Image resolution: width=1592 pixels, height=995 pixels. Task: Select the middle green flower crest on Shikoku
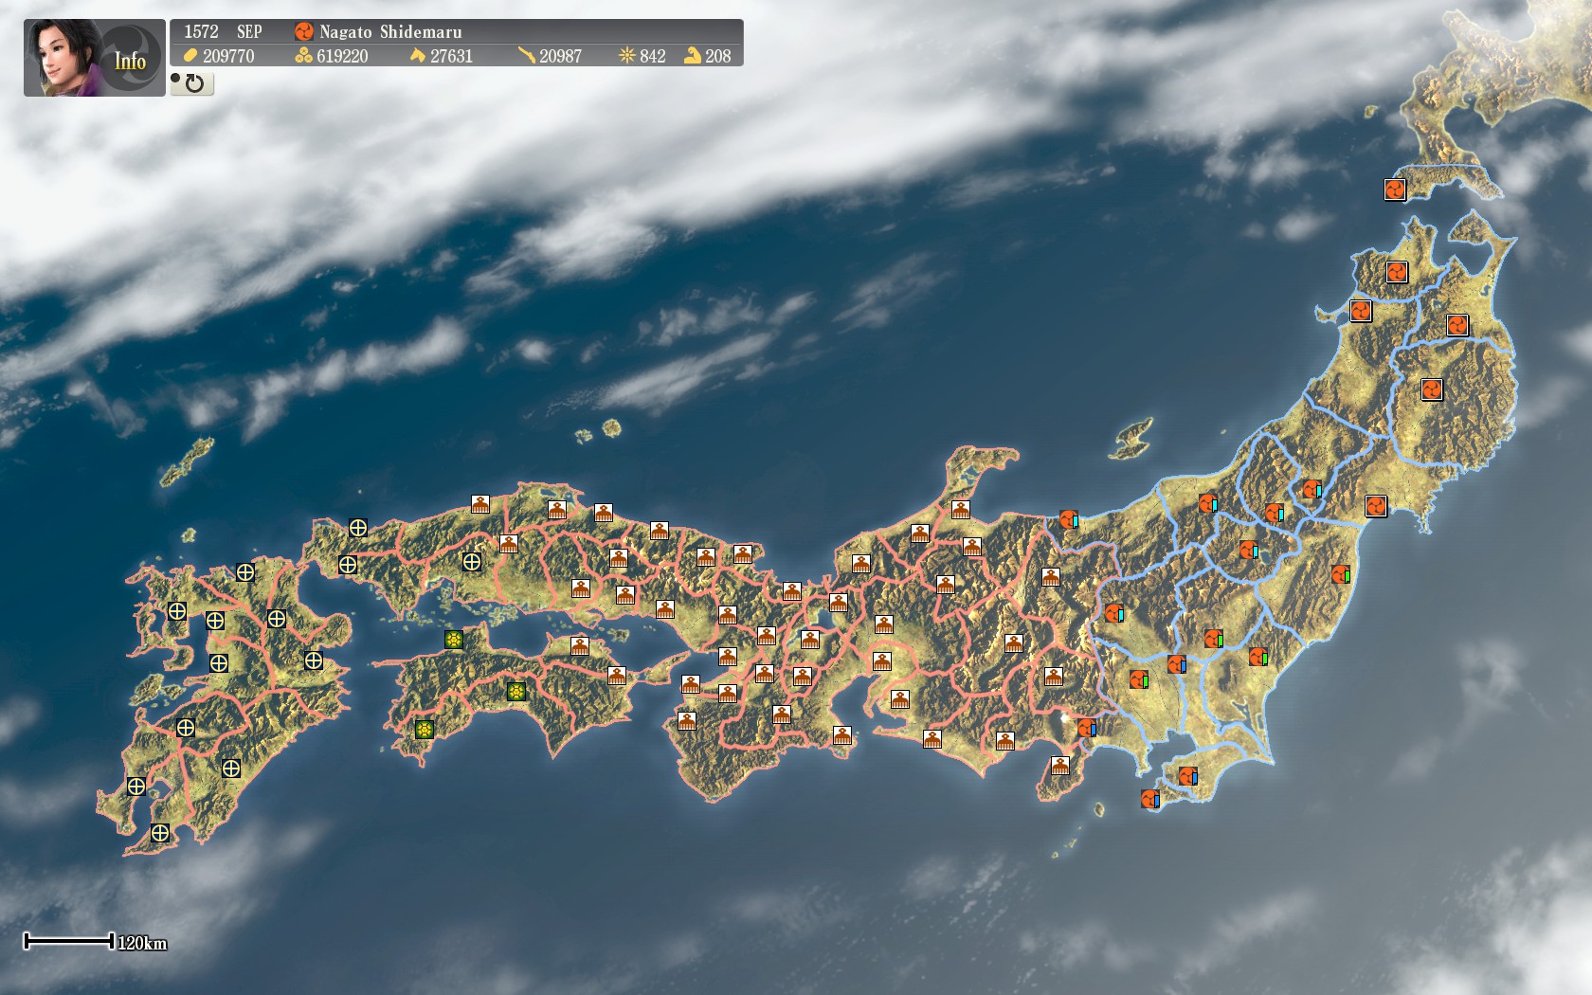tap(516, 691)
